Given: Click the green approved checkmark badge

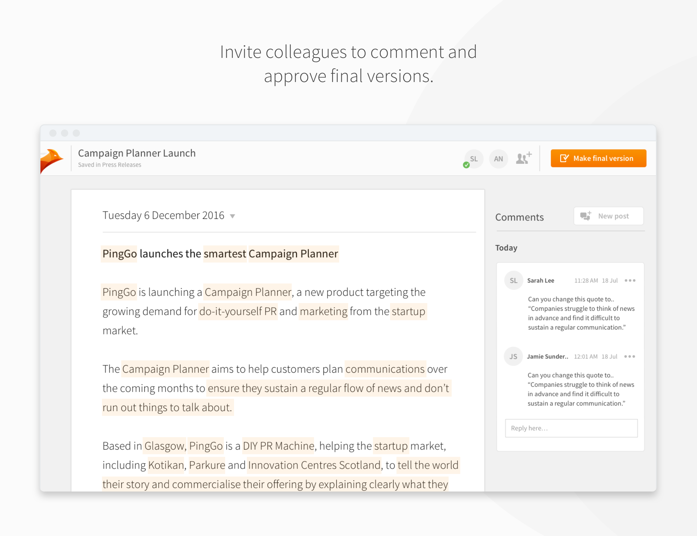Looking at the screenshot, I should 466,165.
